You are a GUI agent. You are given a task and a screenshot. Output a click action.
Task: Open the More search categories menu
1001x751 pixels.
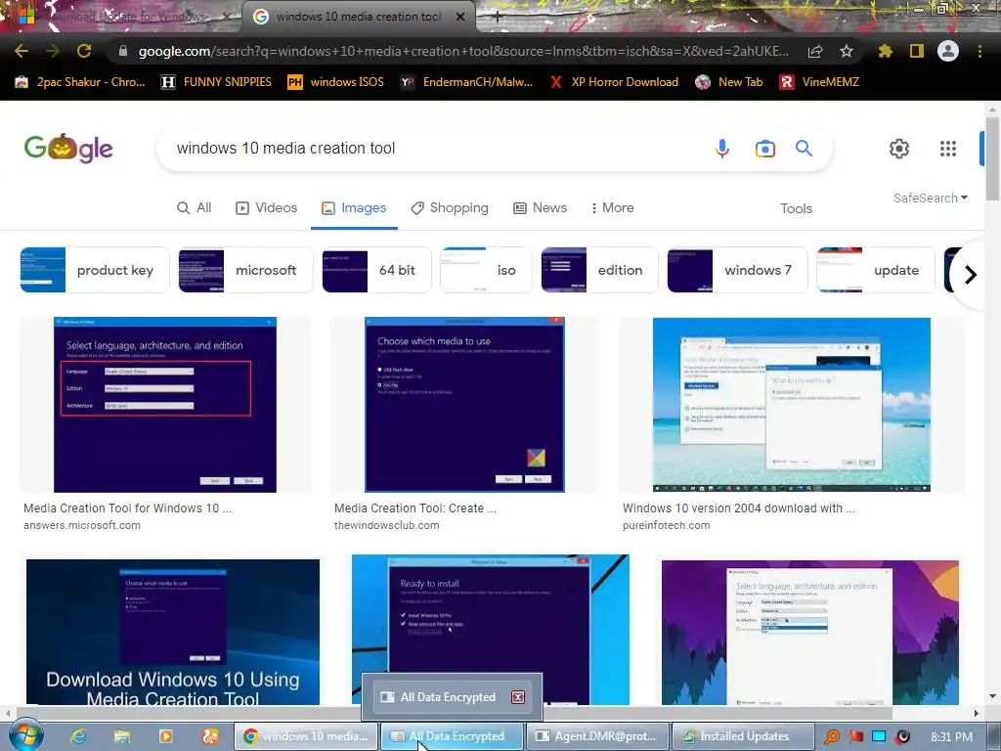(612, 207)
